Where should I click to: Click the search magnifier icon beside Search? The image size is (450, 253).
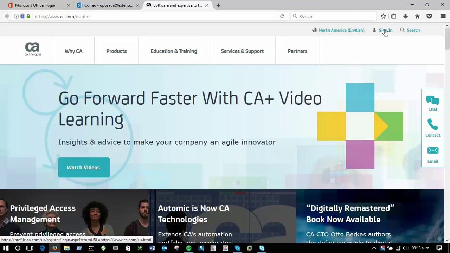point(403,30)
